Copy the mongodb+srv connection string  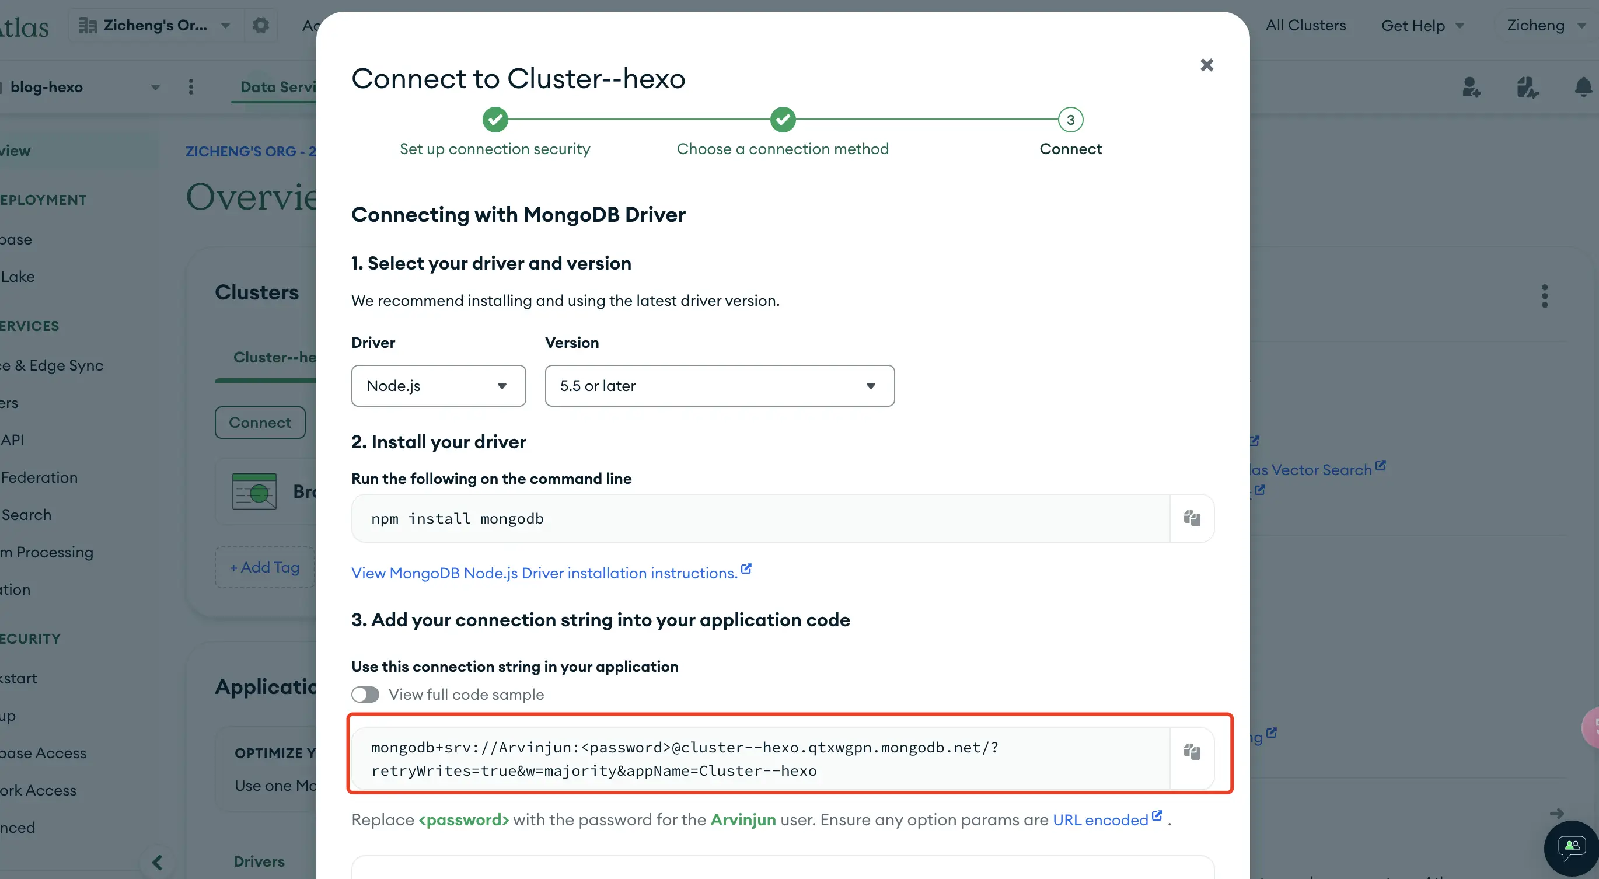tap(1191, 752)
